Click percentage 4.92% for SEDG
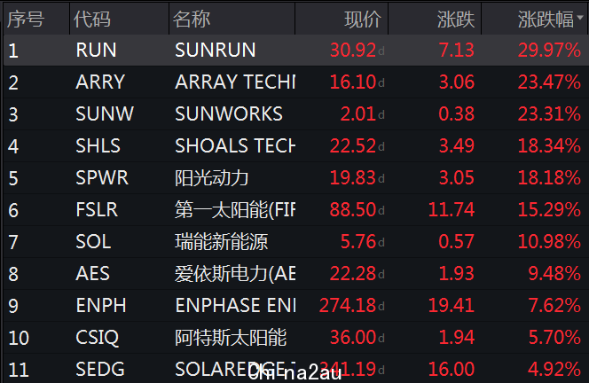Screen dimensions: 589x383 pyautogui.click(x=554, y=369)
